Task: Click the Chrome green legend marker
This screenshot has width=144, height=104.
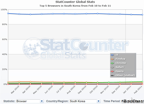Action: pyautogui.click(x=112, y=63)
